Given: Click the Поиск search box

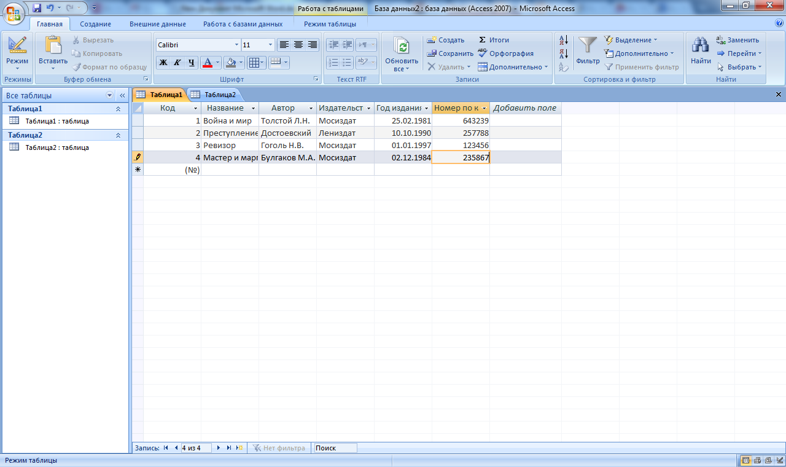Looking at the screenshot, I should pos(335,448).
